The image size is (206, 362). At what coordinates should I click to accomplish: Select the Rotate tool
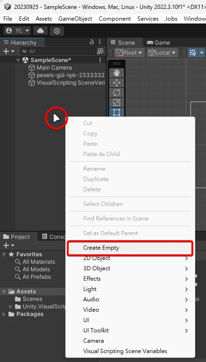[x=117, y=93]
